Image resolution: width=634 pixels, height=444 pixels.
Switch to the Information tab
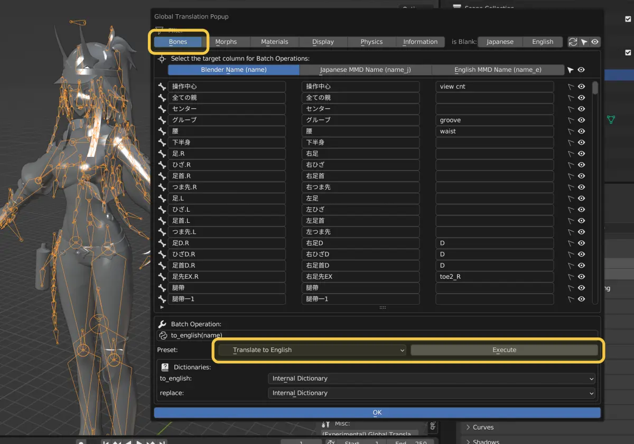[x=420, y=42]
